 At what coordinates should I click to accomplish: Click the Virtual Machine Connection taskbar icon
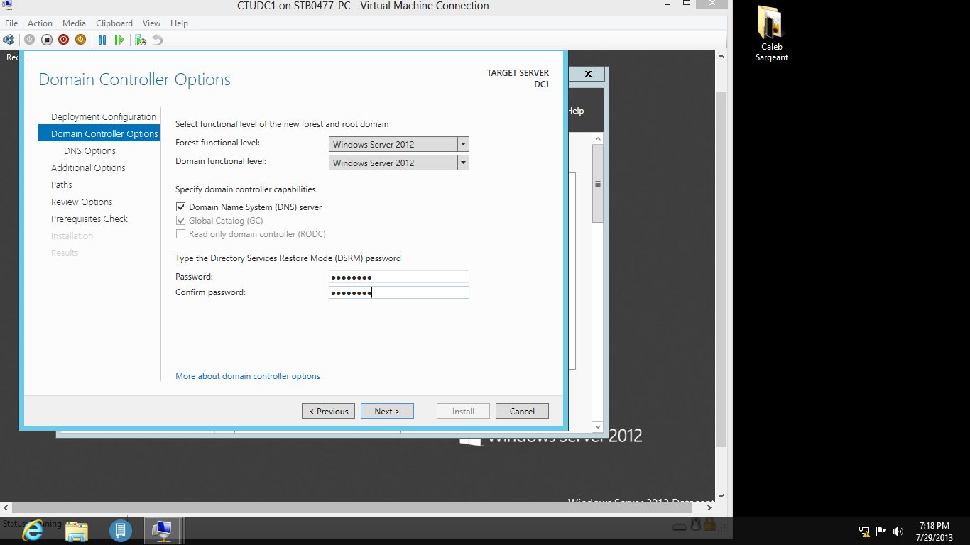point(163,530)
